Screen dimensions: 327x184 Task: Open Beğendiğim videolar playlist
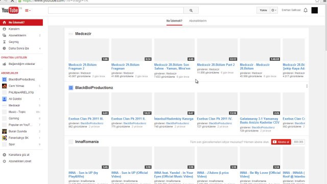[x=21, y=64]
